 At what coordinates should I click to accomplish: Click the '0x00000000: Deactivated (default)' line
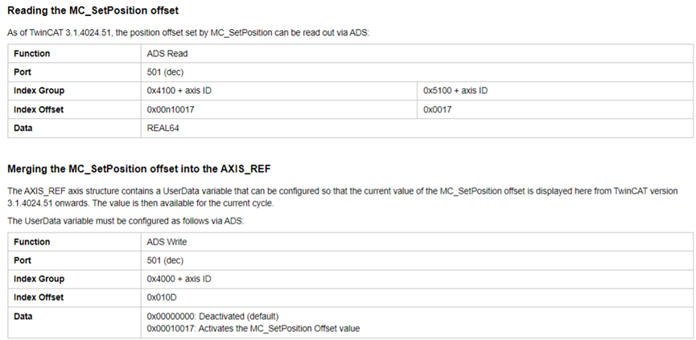click(212, 317)
